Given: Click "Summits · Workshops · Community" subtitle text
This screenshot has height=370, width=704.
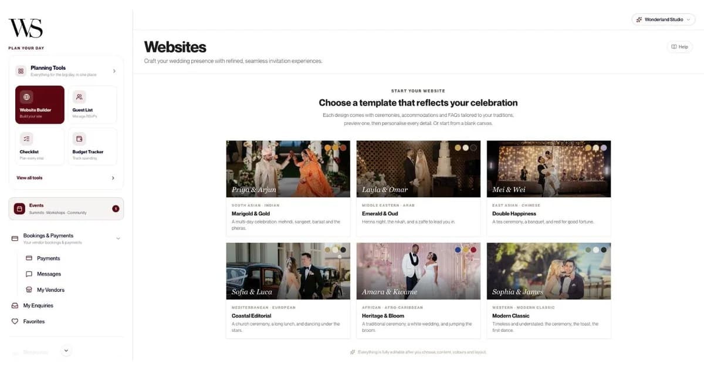Looking at the screenshot, I should [57, 213].
